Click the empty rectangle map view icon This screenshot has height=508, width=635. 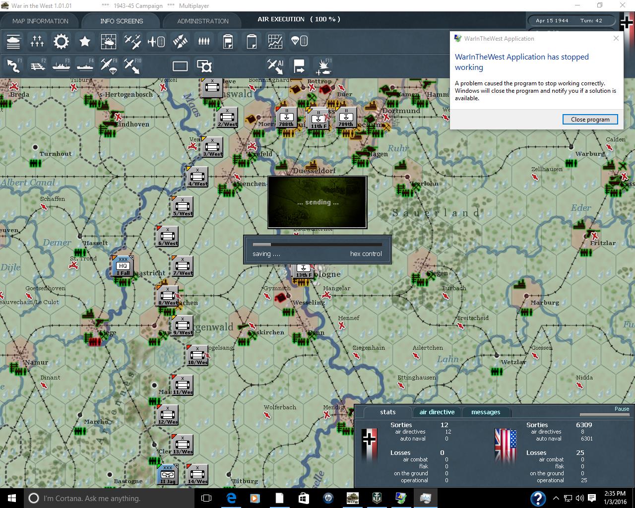180,65
